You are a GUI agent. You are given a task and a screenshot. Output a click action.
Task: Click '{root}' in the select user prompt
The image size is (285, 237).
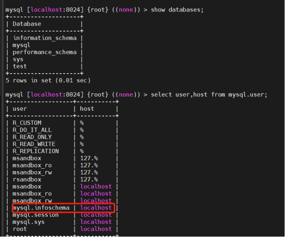pos(98,95)
